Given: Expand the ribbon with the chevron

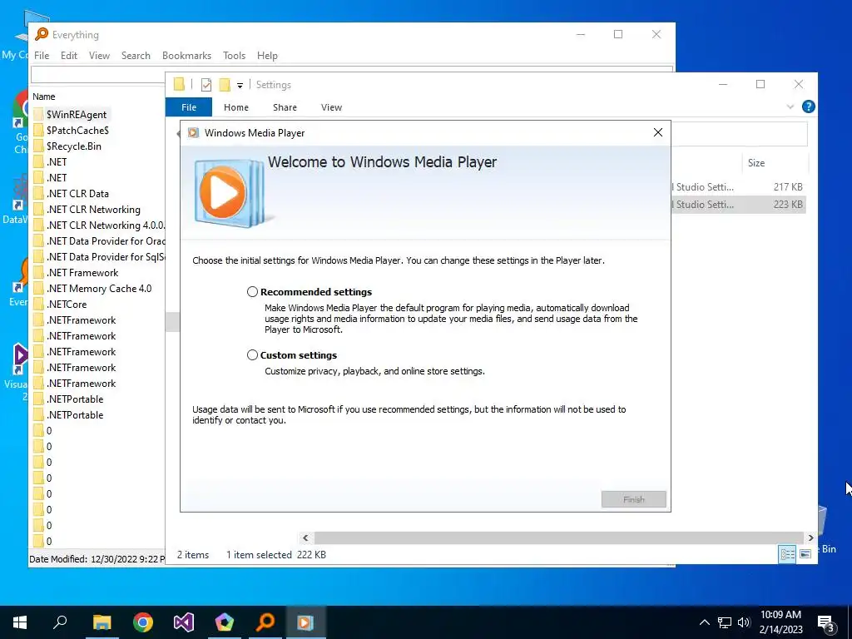Looking at the screenshot, I should 790,106.
